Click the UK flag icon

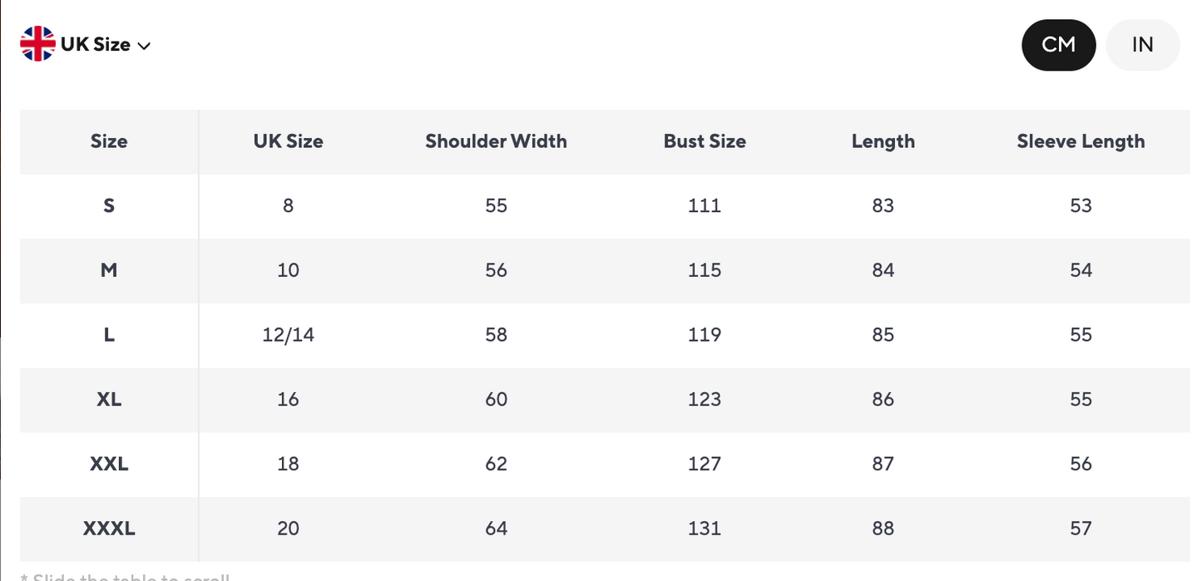37,44
